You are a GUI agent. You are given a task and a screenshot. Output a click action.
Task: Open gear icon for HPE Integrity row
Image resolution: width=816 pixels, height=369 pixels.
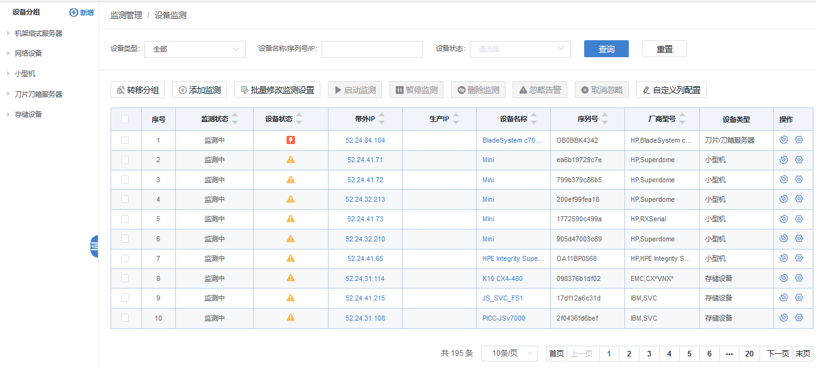799,258
